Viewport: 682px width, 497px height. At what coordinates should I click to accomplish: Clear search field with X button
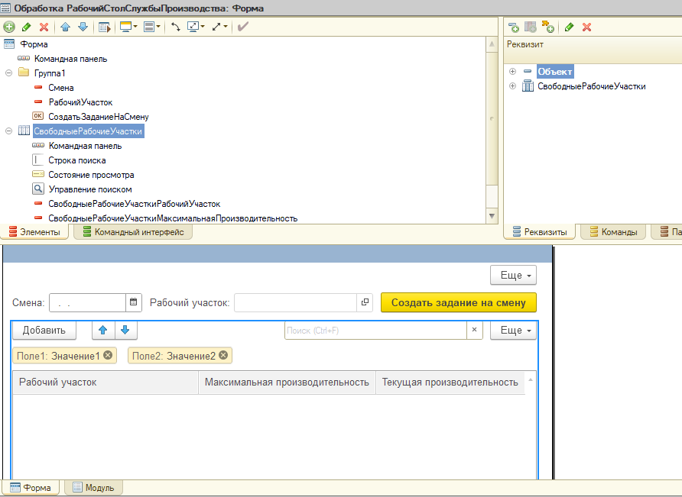coord(474,331)
